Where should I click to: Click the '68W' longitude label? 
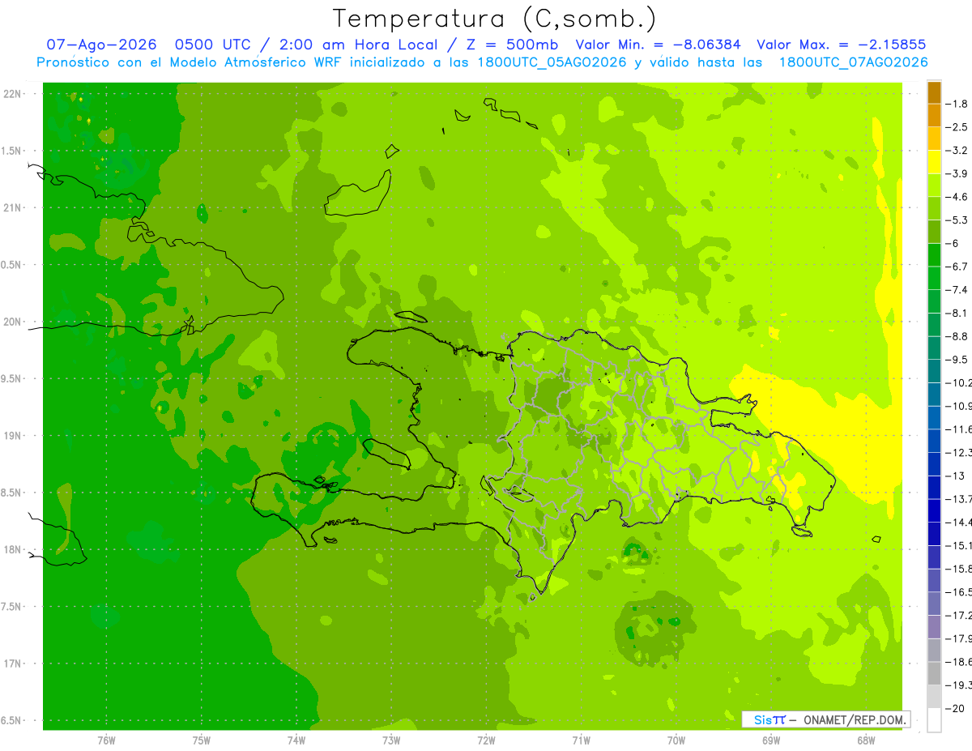[x=866, y=740]
